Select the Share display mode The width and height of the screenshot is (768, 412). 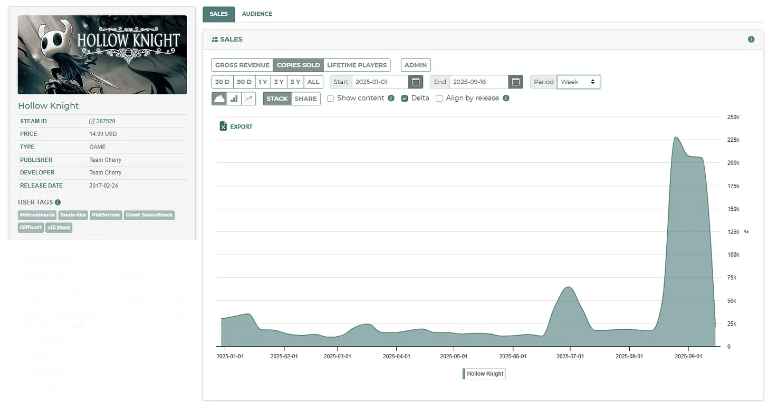pyautogui.click(x=306, y=99)
